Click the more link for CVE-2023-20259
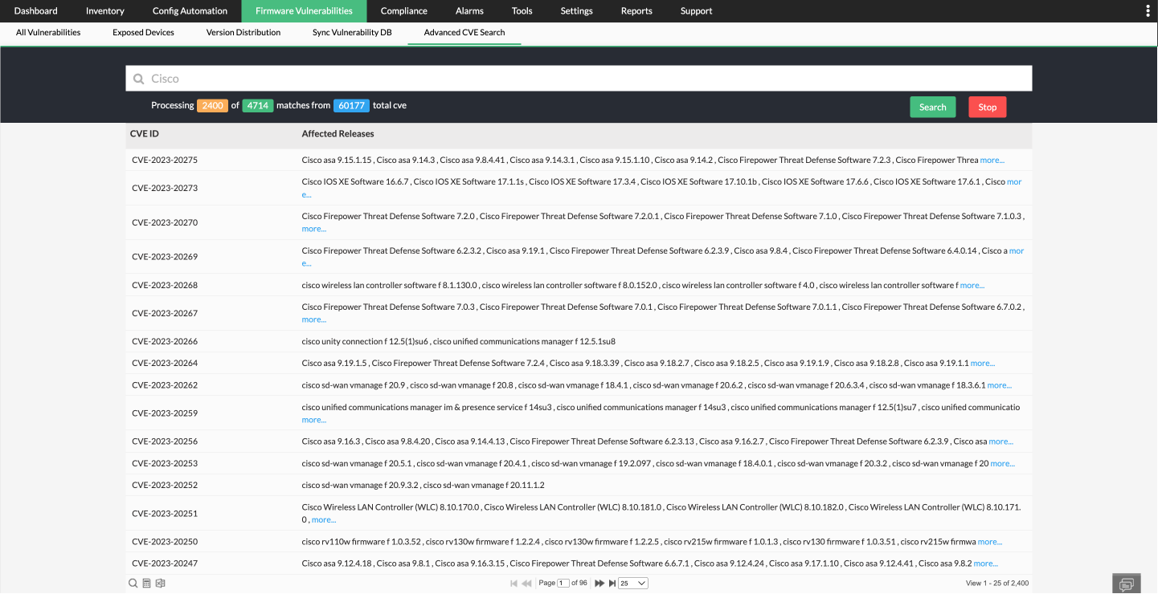This screenshot has width=1158, height=594. [314, 420]
